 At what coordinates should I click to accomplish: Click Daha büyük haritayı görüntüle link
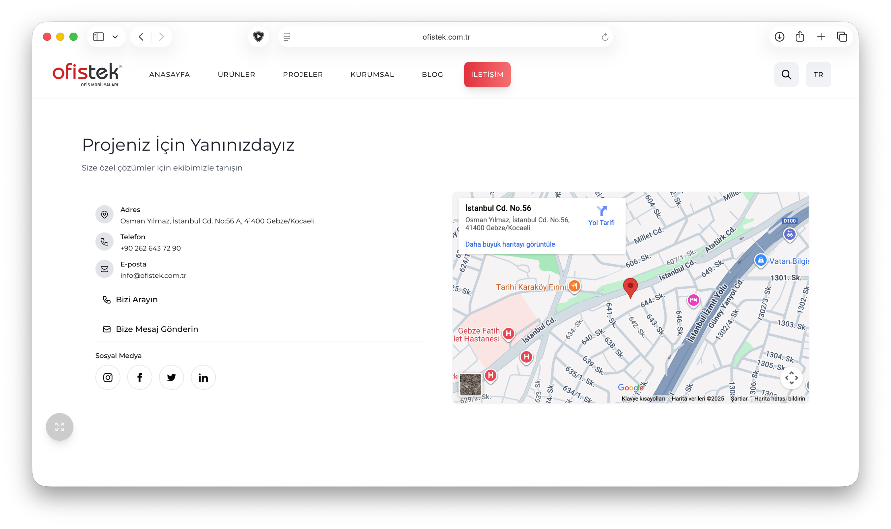tap(510, 244)
